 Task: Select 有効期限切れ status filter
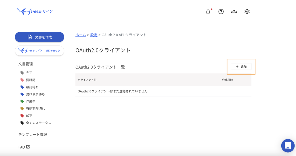[35, 109]
